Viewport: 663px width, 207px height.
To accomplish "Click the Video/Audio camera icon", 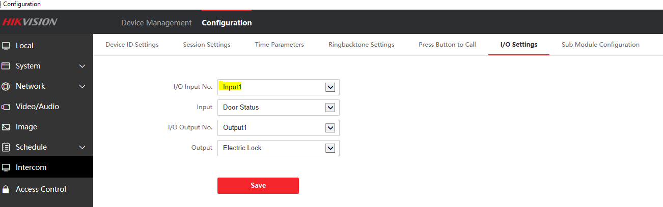I will tap(6, 107).
